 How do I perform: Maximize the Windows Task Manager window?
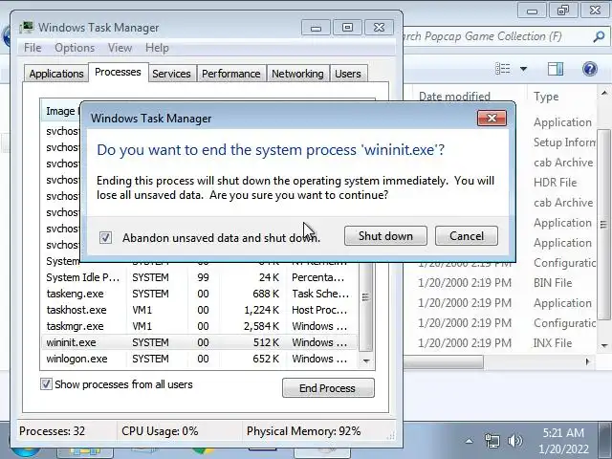pos(347,28)
